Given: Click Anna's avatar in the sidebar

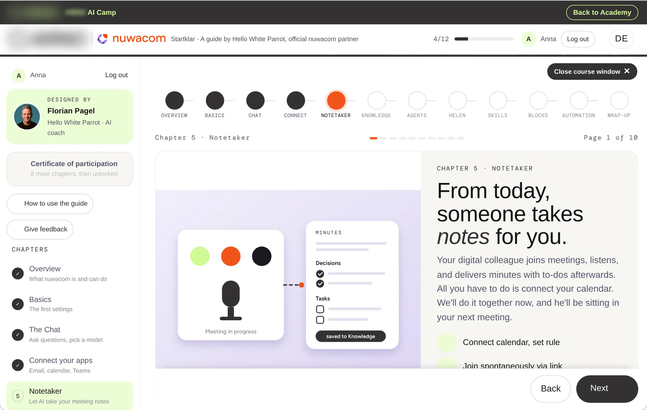Looking at the screenshot, I should tap(19, 75).
